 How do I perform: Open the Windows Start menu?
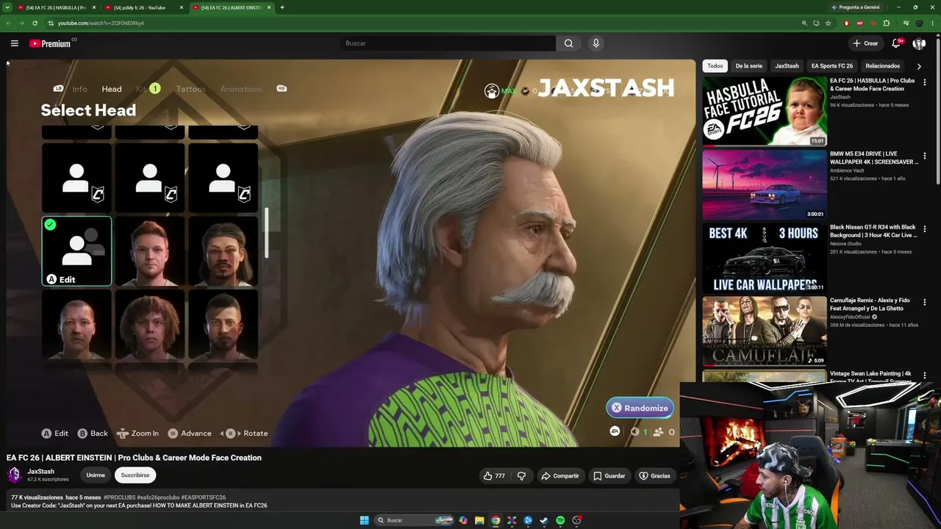coord(364,520)
